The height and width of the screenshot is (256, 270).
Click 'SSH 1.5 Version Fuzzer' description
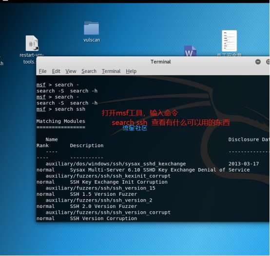coord(103,194)
